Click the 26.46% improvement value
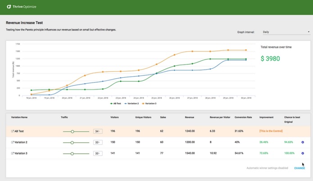This screenshot has height=181, width=313. [x=264, y=142]
